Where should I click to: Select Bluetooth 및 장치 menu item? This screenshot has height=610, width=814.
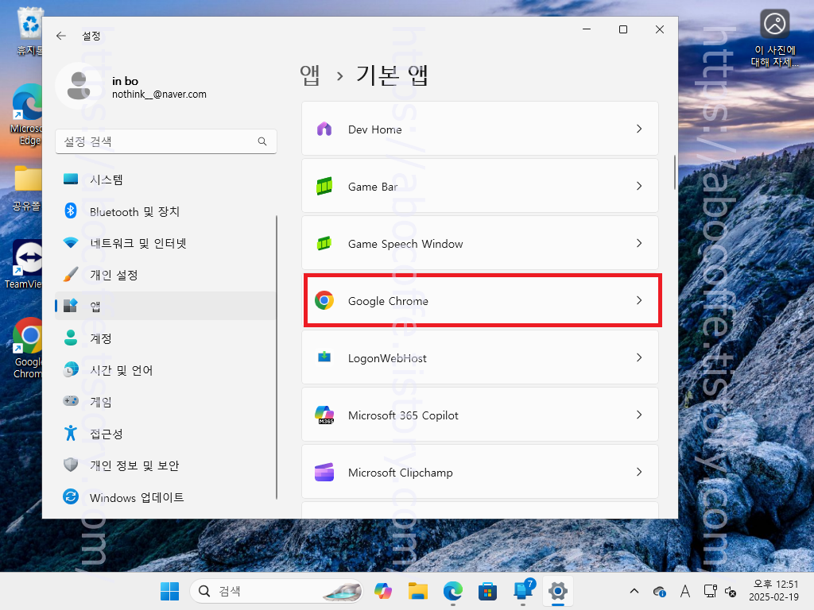[x=165, y=211]
